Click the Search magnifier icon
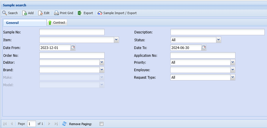Image resolution: width=267 pixels, height=128 pixels. point(5,13)
